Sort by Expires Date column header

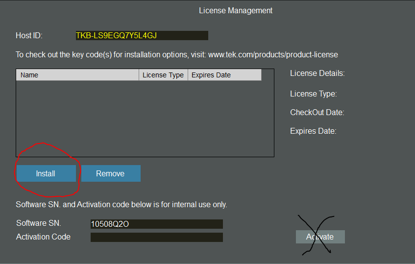coord(224,75)
